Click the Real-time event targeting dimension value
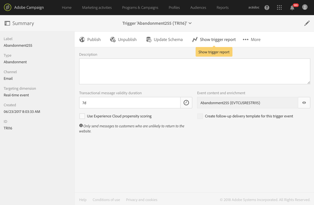 [x=16, y=95]
